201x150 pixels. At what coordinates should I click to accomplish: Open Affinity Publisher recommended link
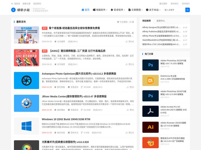click(x=162, y=31)
